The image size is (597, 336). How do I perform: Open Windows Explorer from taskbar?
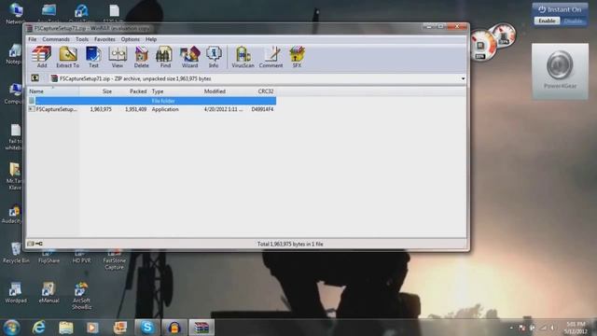coord(66,328)
